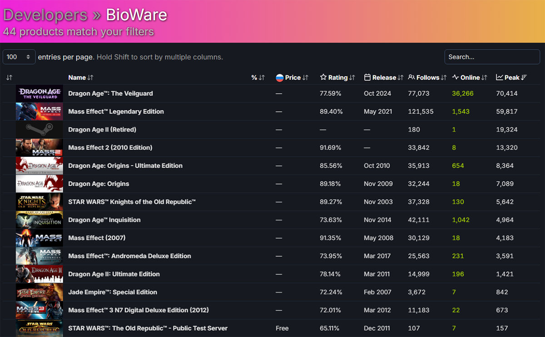Image resolution: width=545 pixels, height=337 pixels.
Task: Open the Dragon Age Inquisition thumbnail
Action: point(40,220)
